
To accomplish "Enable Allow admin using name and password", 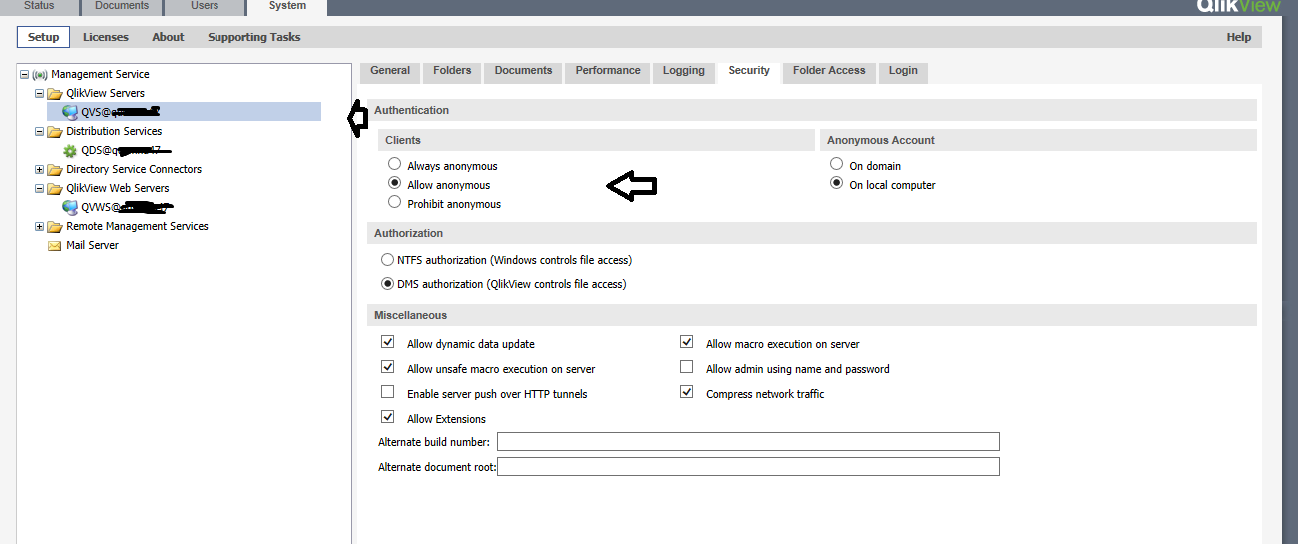I will [686, 367].
